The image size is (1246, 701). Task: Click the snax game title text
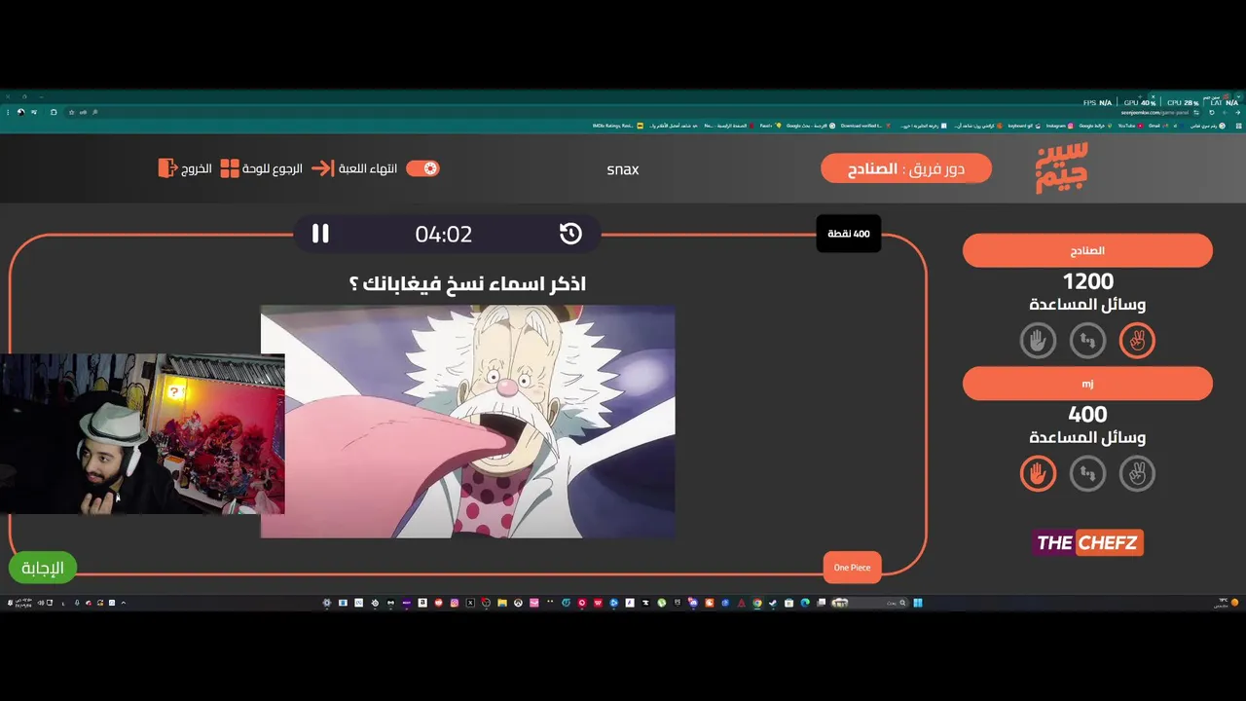pyautogui.click(x=623, y=169)
